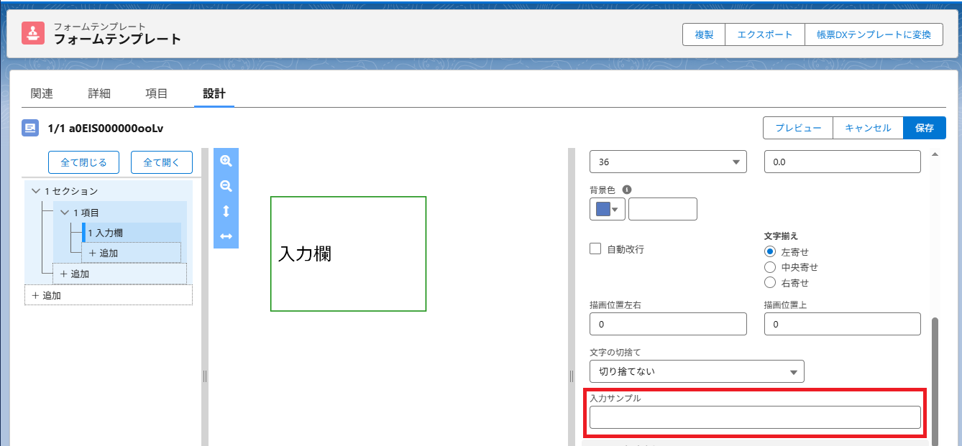Select the 中央寄せ alignment radio button
Viewport: 962px width, 446px height.
(770, 267)
